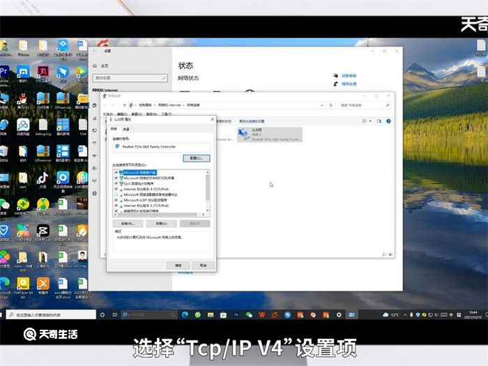Click the bottom Proxy icon in Settings sidebar

94,193
